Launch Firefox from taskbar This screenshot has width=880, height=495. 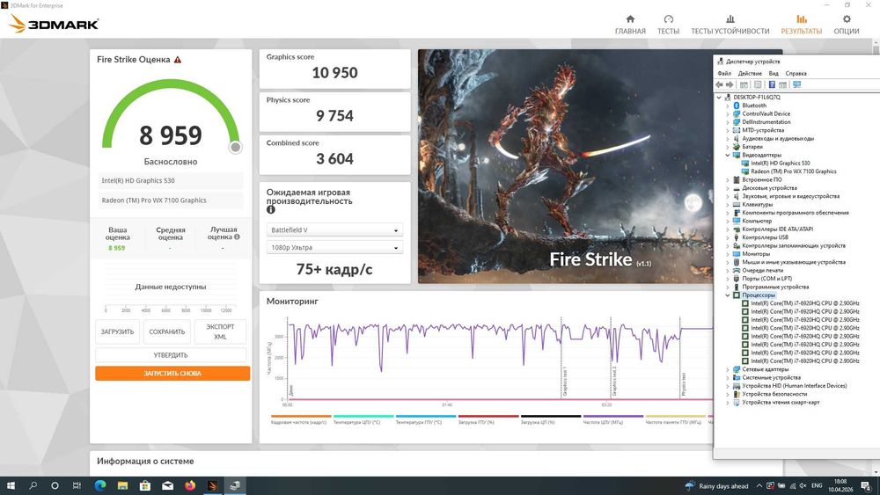pos(190,485)
